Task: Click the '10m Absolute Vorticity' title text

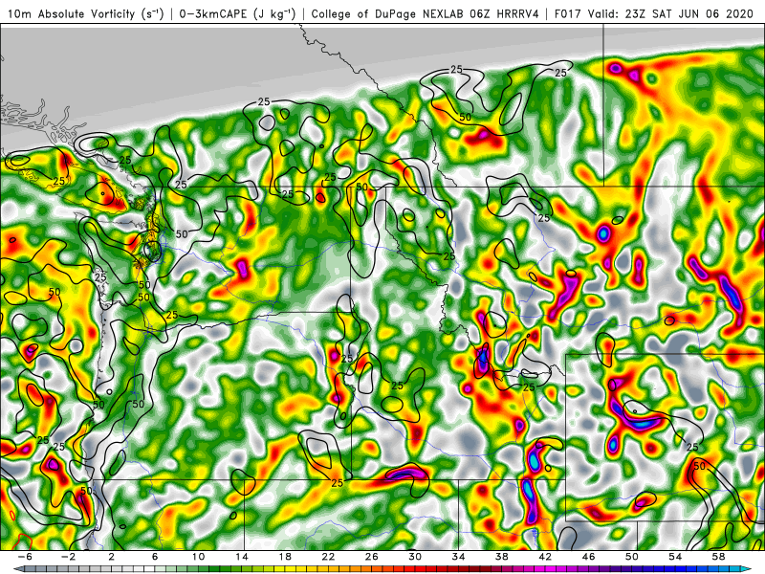Action: (71, 13)
